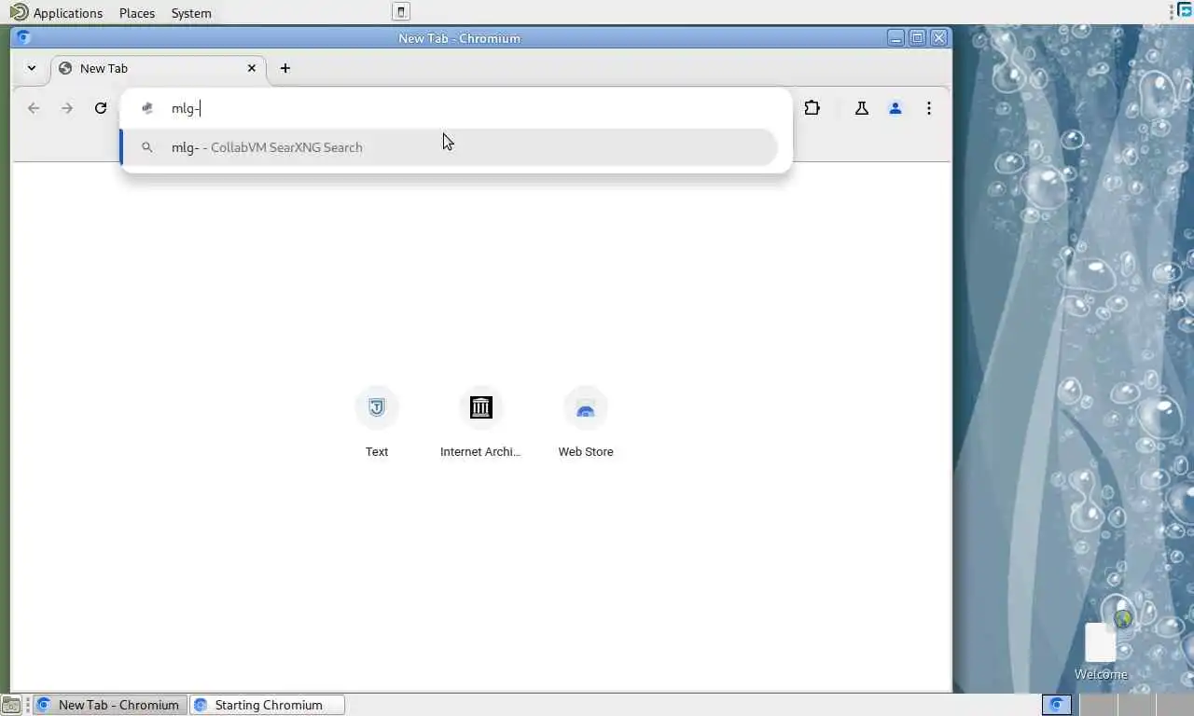Click the New Tab - Chromium window title
The width and height of the screenshot is (1194, 716).
[459, 38]
